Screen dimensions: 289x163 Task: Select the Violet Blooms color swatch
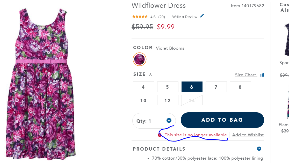[140, 59]
